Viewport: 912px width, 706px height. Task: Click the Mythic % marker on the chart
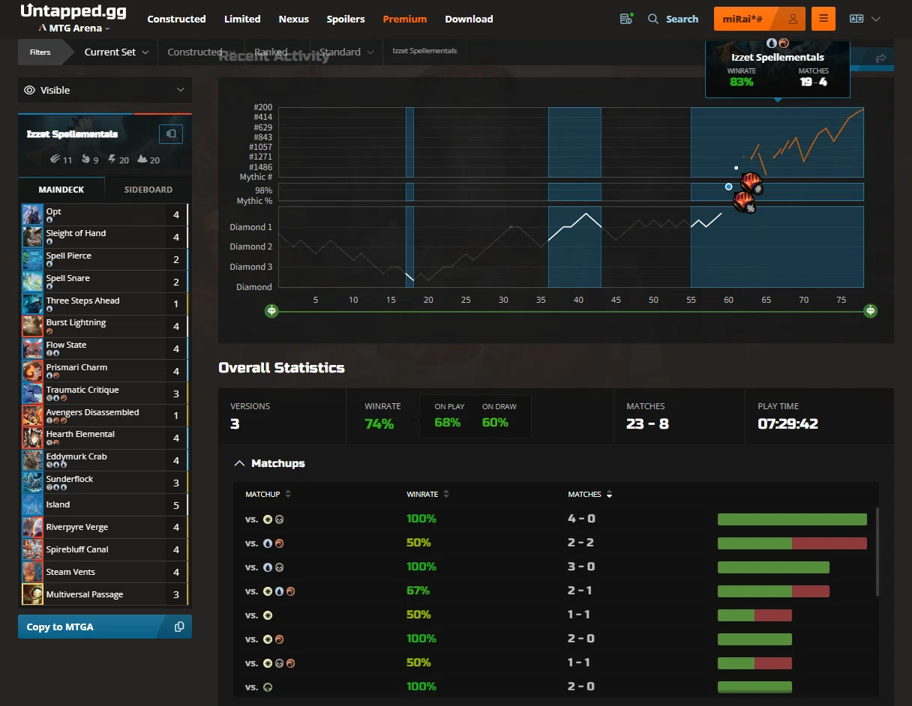pyautogui.click(x=743, y=201)
